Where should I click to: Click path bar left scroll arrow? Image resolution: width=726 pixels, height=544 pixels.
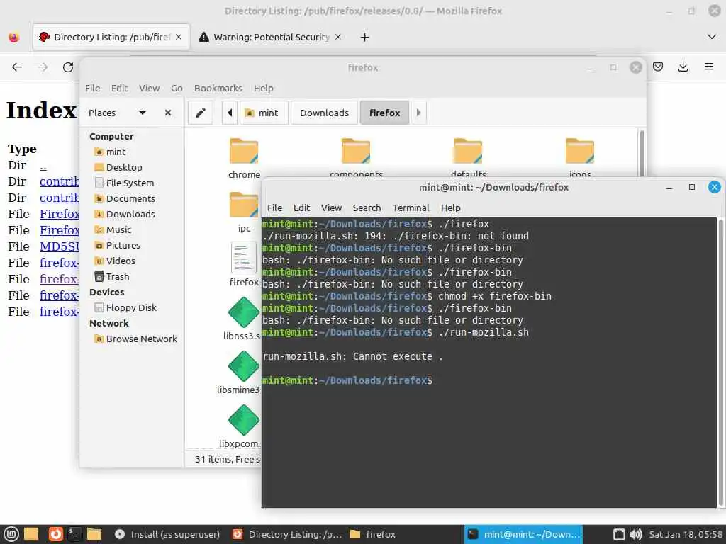[x=230, y=113]
